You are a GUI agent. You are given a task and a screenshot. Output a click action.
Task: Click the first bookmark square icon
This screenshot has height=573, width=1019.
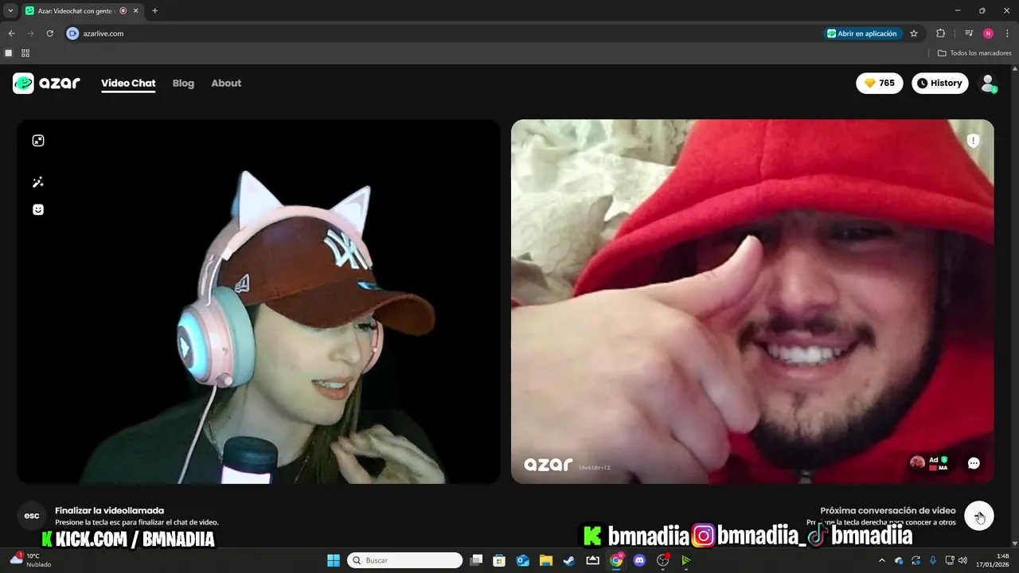(9, 53)
